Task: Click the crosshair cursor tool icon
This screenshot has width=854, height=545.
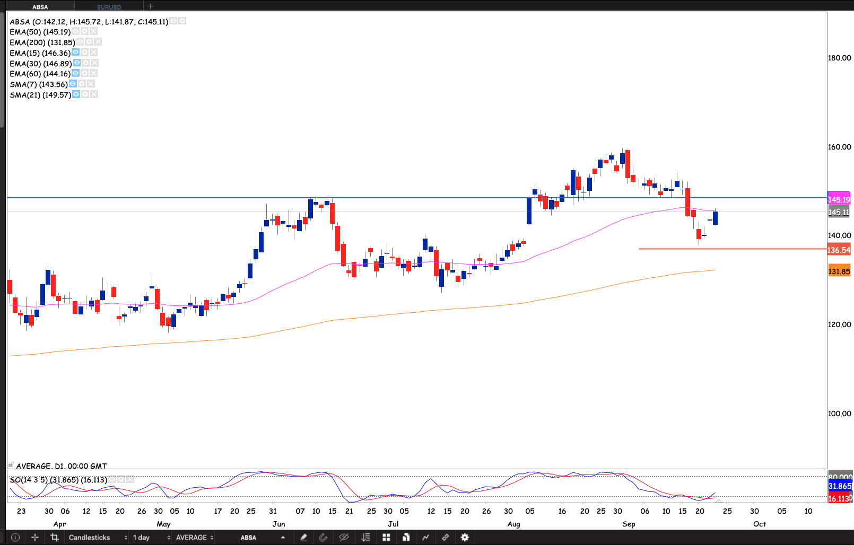Action: pyautogui.click(x=35, y=537)
